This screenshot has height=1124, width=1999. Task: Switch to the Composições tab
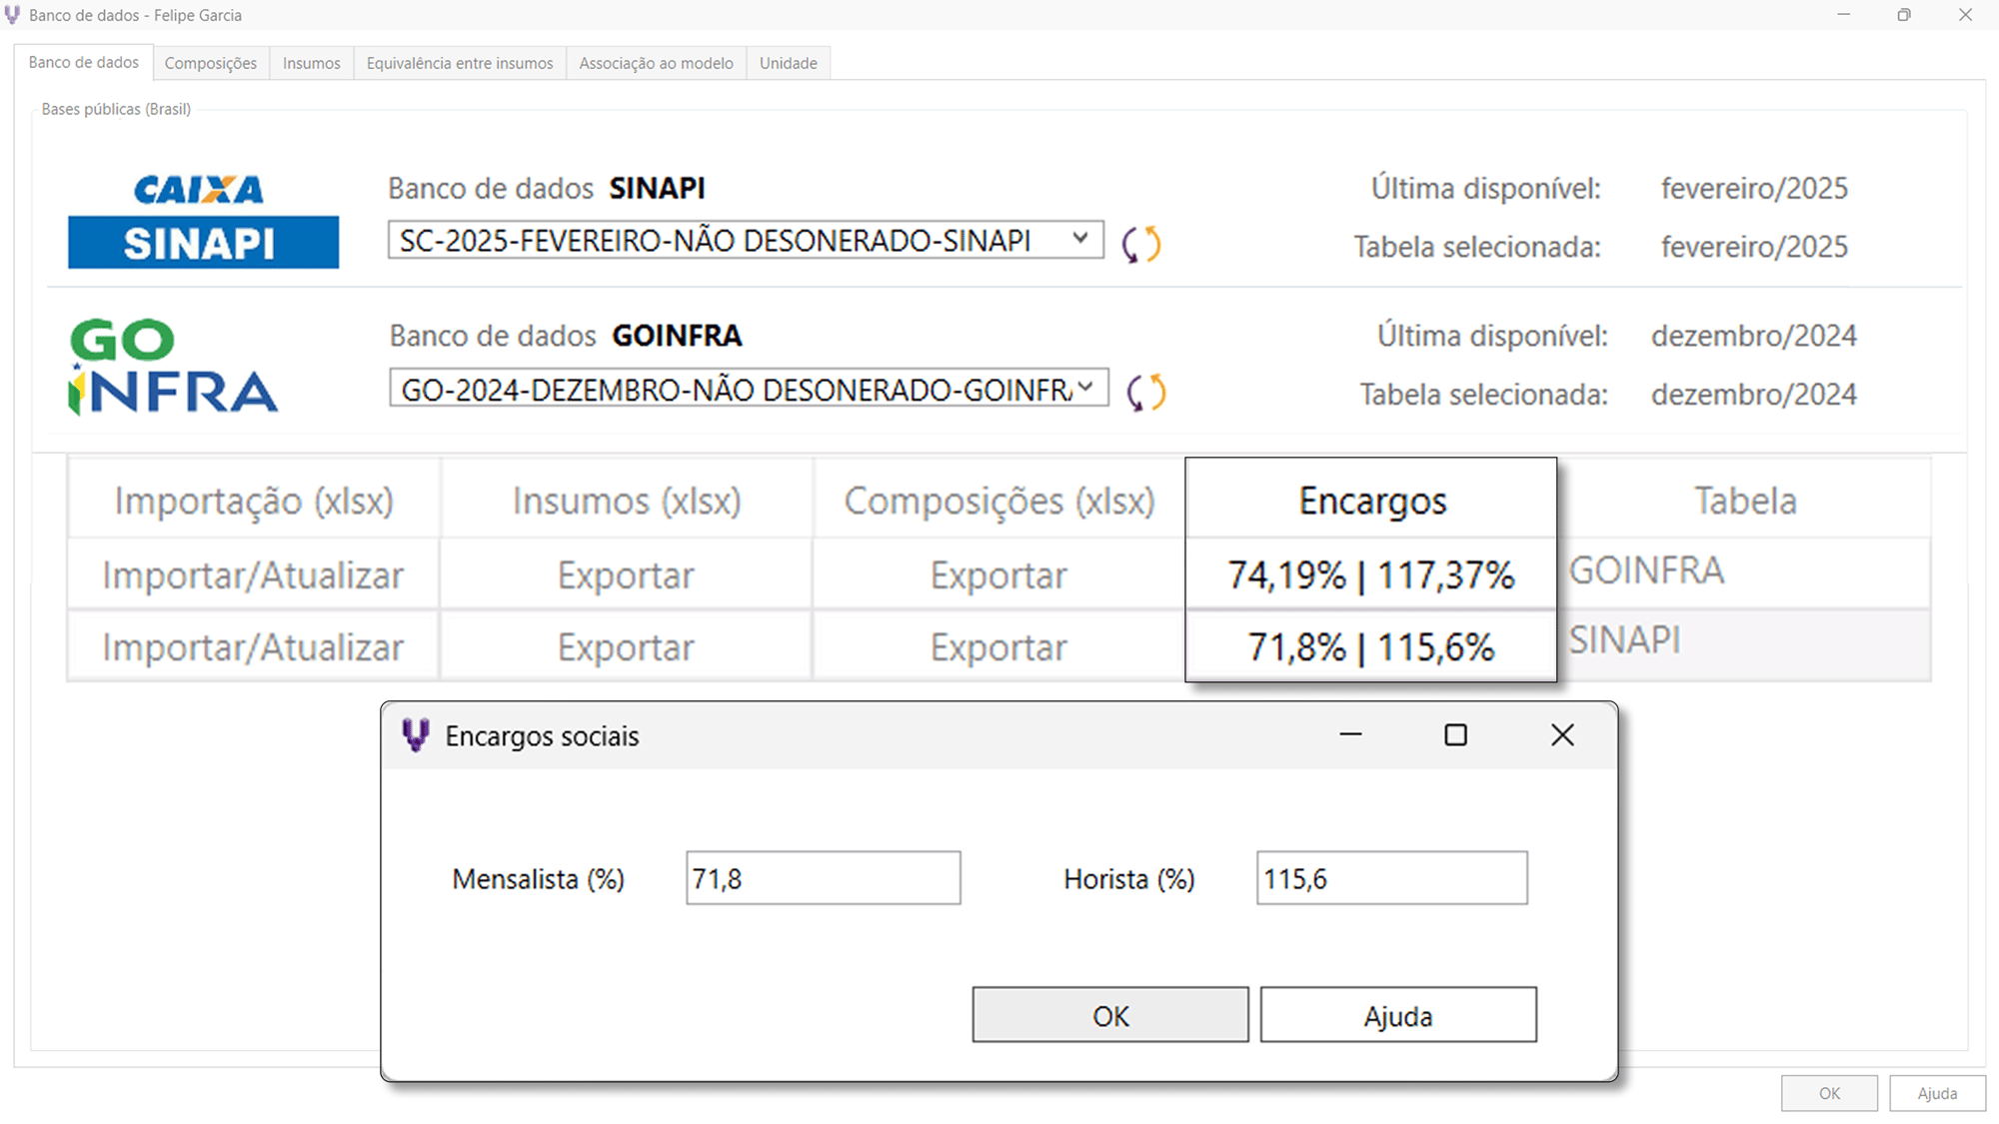point(210,63)
